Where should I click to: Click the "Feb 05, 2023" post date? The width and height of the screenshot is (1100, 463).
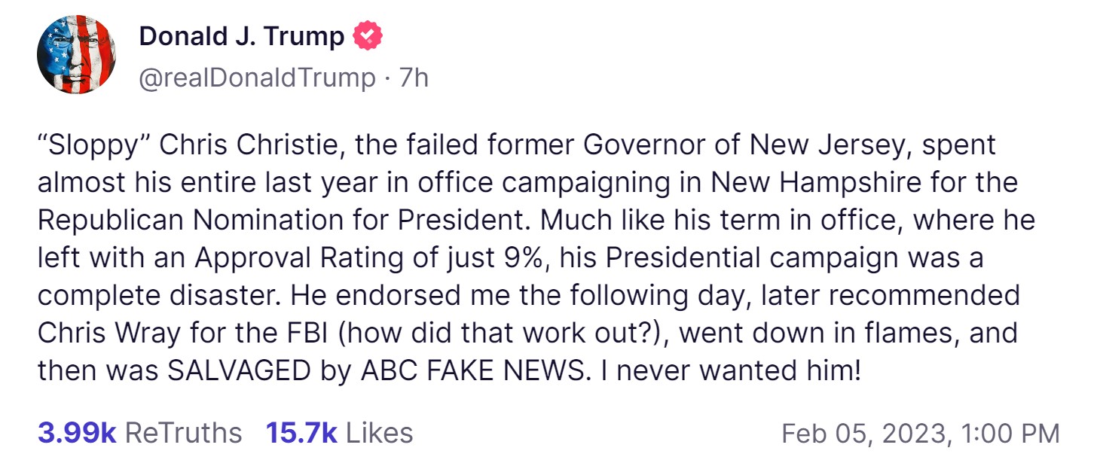point(863,434)
